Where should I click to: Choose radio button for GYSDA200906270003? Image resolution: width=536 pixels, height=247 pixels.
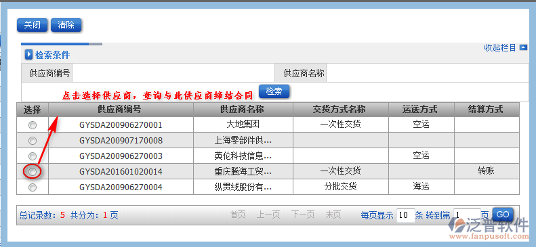32,156
